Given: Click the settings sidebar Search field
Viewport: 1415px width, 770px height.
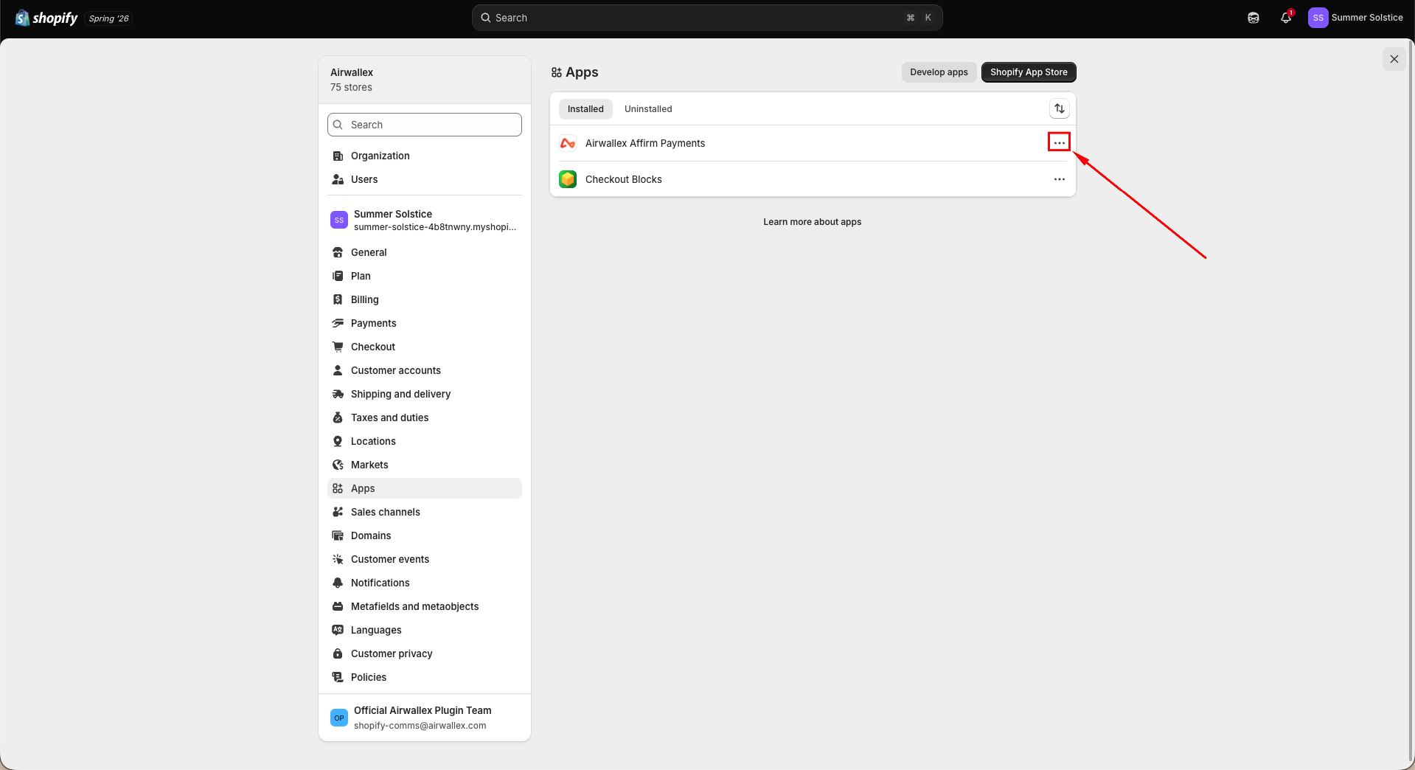Looking at the screenshot, I should (425, 125).
